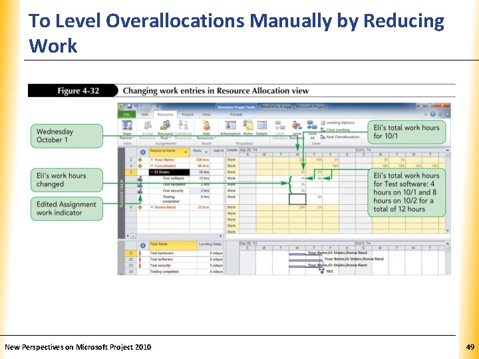Jump to Next Overallocation
Viewport: 479px width, 359px height.
(x=340, y=137)
